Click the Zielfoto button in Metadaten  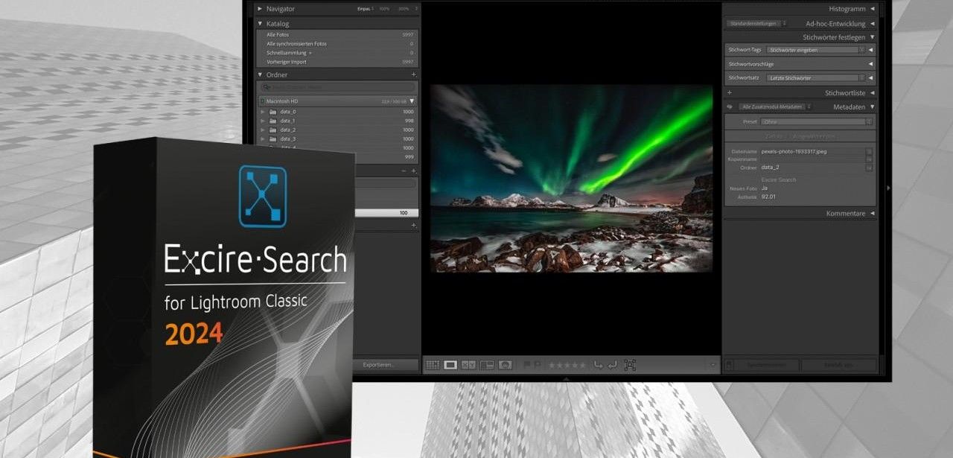point(774,137)
